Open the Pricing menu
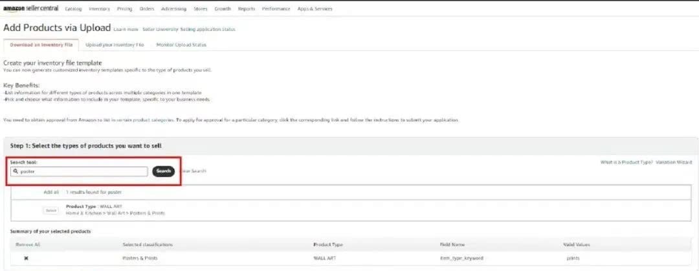The width and height of the screenshot is (699, 271). (124, 9)
